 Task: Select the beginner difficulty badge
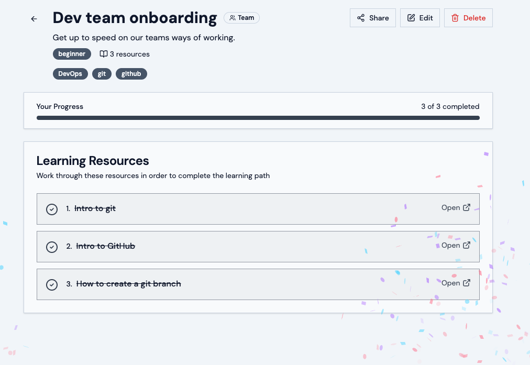point(72,54)
